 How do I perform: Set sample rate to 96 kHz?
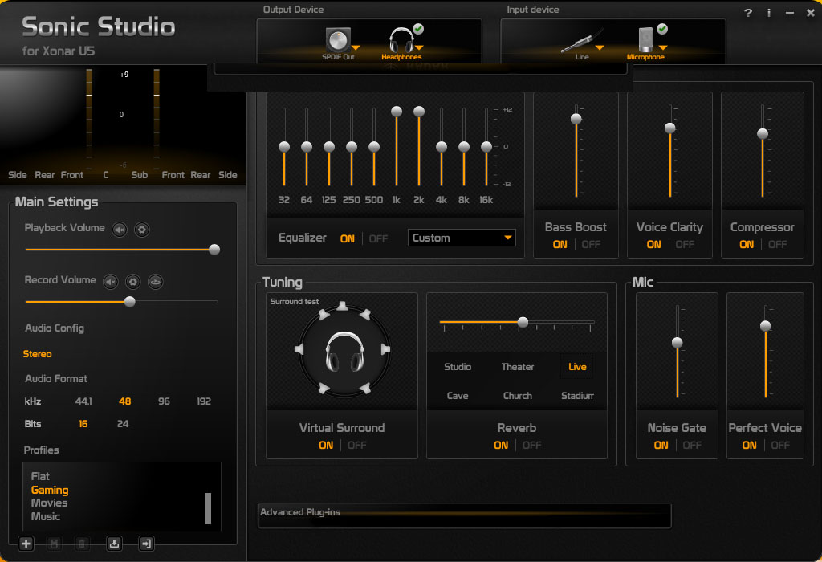(164, 401)
